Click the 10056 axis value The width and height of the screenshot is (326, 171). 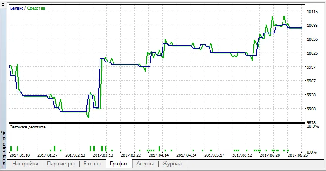pos(312,39)
